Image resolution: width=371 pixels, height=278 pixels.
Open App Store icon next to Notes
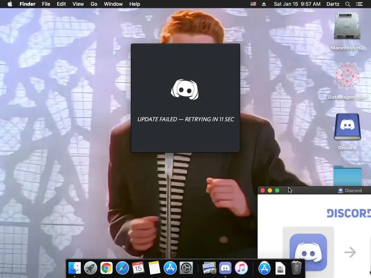pos(170,268)
